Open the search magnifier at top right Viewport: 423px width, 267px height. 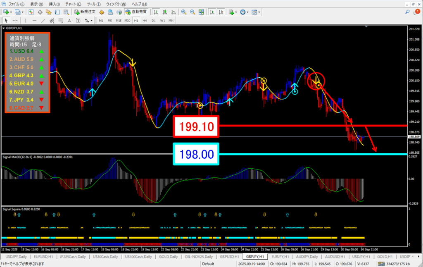(x=408, y=12)
